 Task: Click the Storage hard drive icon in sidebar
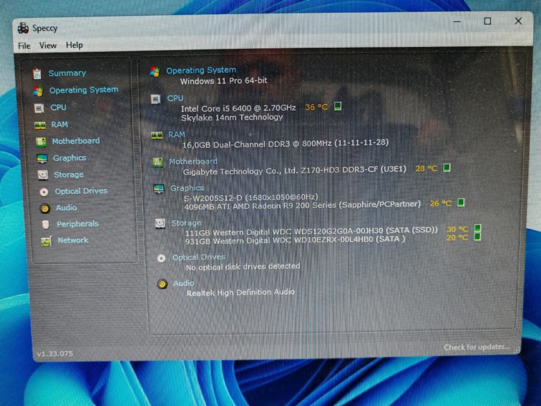pos(43,175)
